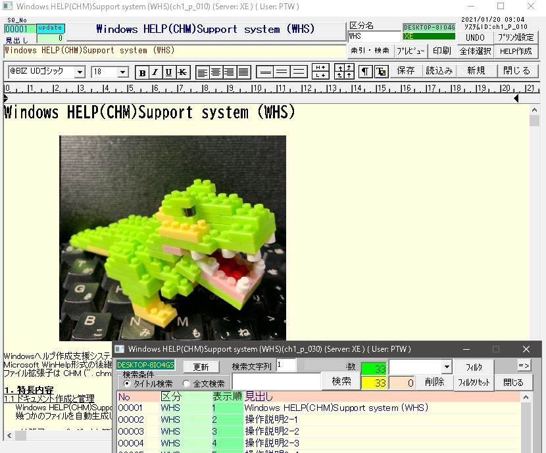Viewport: 546px width, 453px height.
Task: Toggle paragraph mark visibility with pilcrow icon
Action: [366, 72]
